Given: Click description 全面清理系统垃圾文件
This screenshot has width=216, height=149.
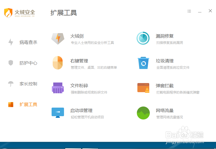Looking at the screenshot, I should coord(173,68).
